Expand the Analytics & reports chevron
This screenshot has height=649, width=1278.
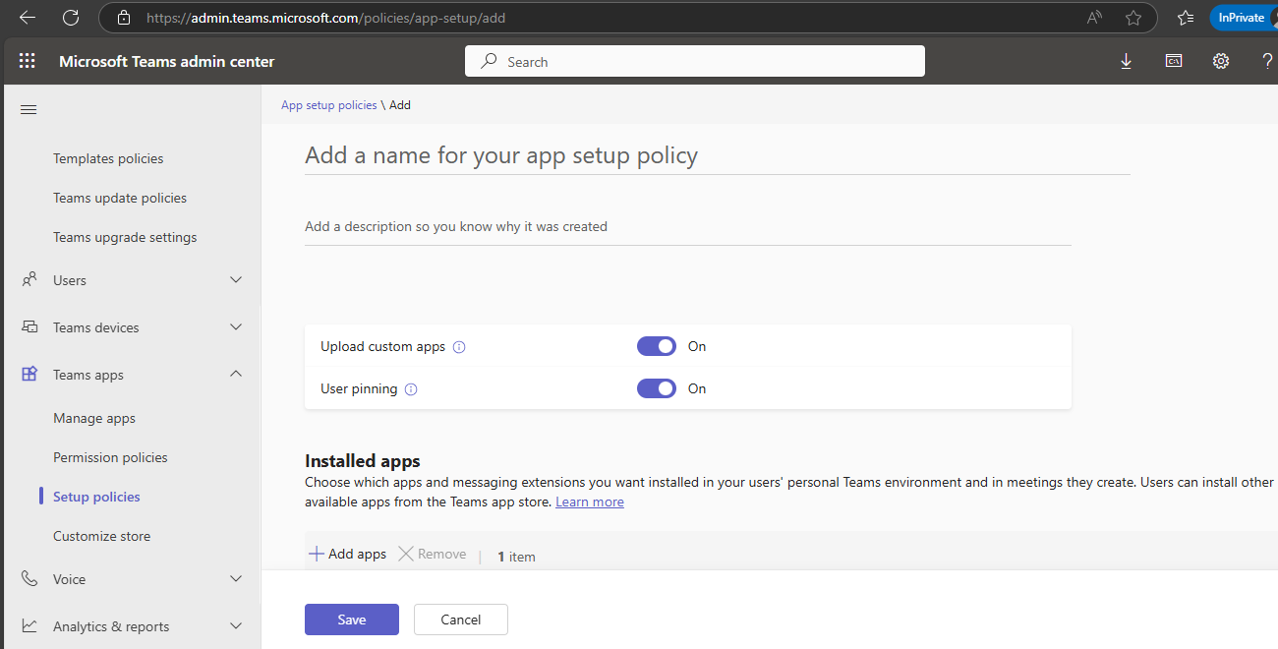tap(236, 626)
